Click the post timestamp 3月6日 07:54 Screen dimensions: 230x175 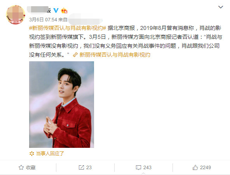pos(43,20)
